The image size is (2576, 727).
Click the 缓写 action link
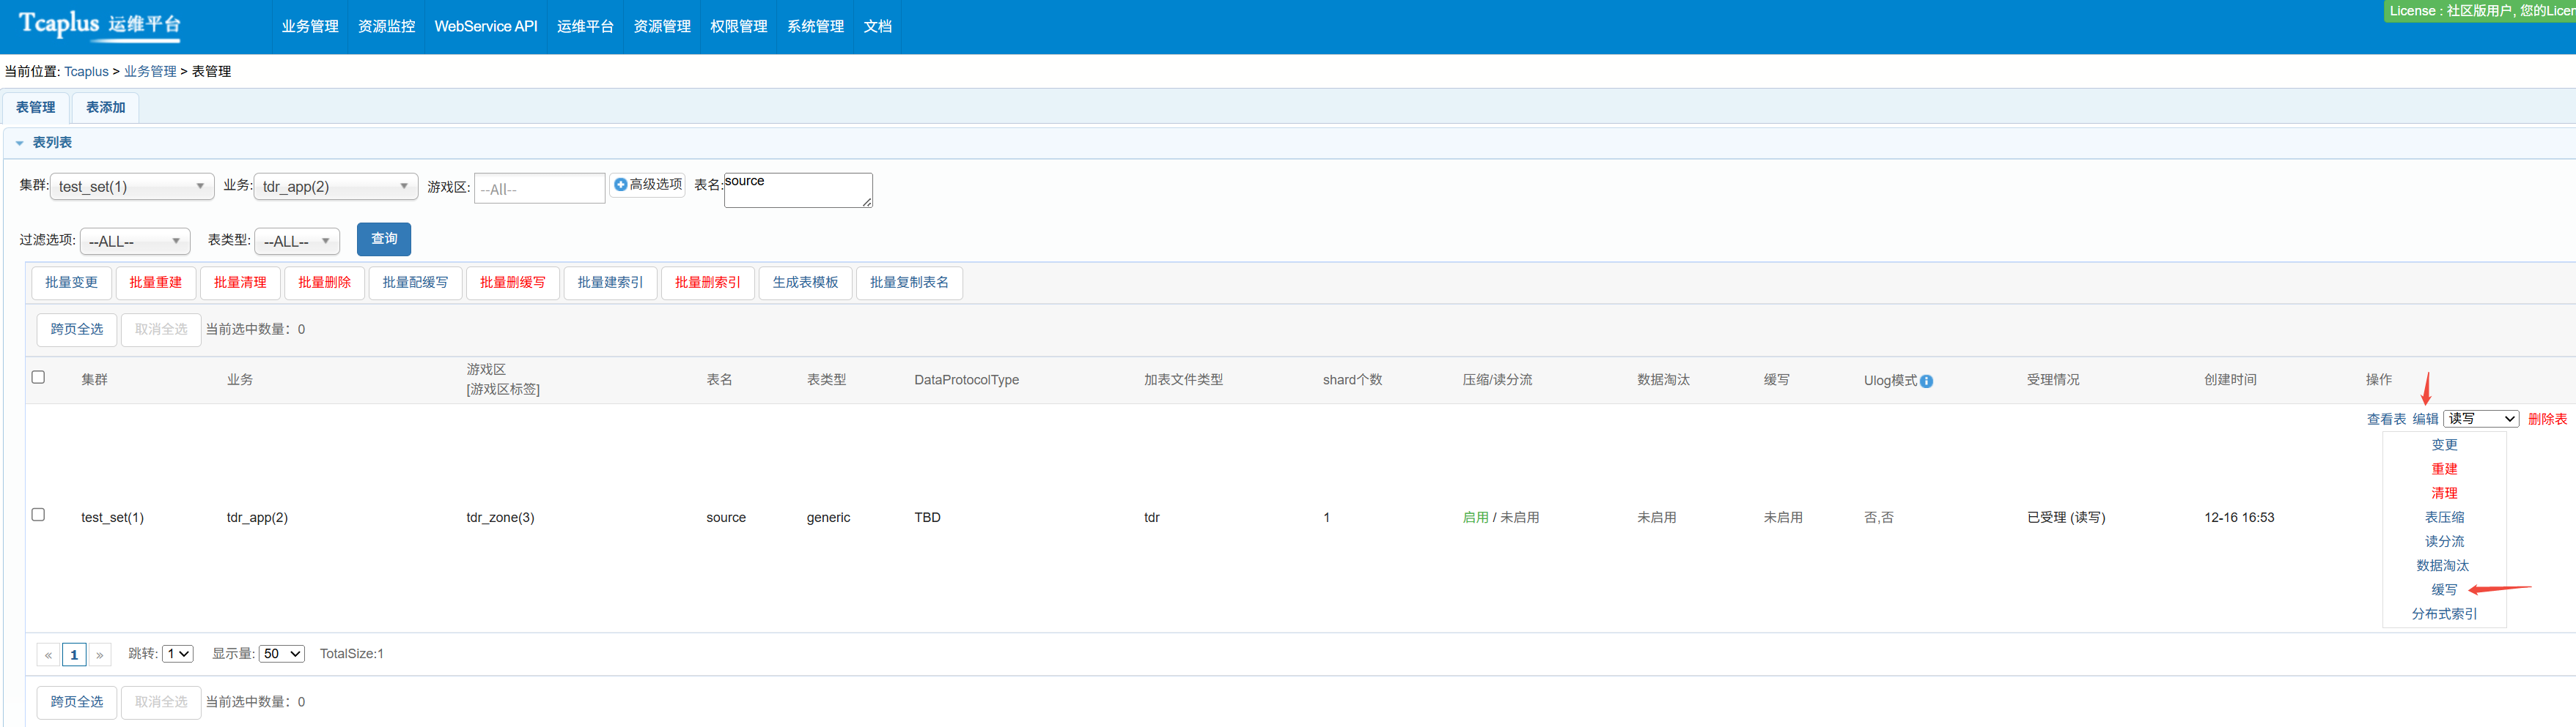point(2444,590)
